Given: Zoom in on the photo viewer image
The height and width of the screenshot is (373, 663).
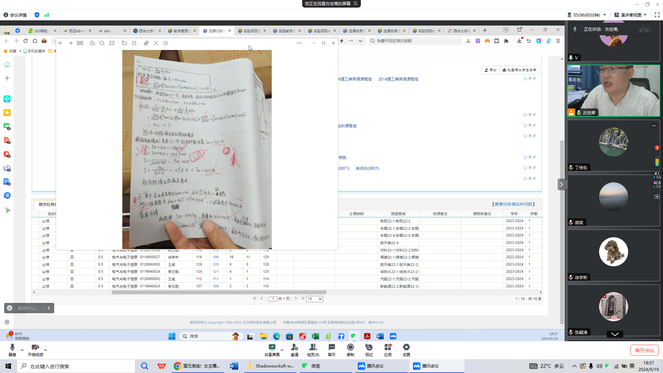Looking at the screenshot, I should pyautogui.click(x=92, y=43).
